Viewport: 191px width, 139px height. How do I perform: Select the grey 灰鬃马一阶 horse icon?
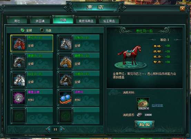66,43
